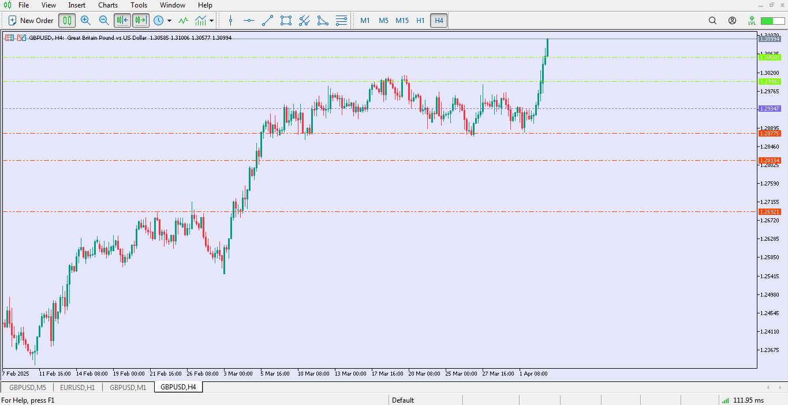Screen dimensions: 788x405
Task: Expand the dropdown arrow beside the clock icon
Action: click(x=169, y=21)
